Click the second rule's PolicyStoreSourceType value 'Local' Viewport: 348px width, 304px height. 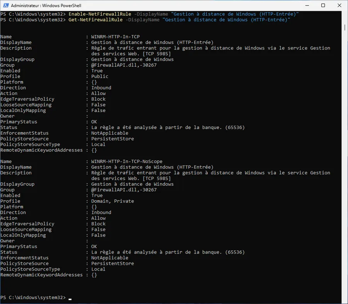coord(98,269)
